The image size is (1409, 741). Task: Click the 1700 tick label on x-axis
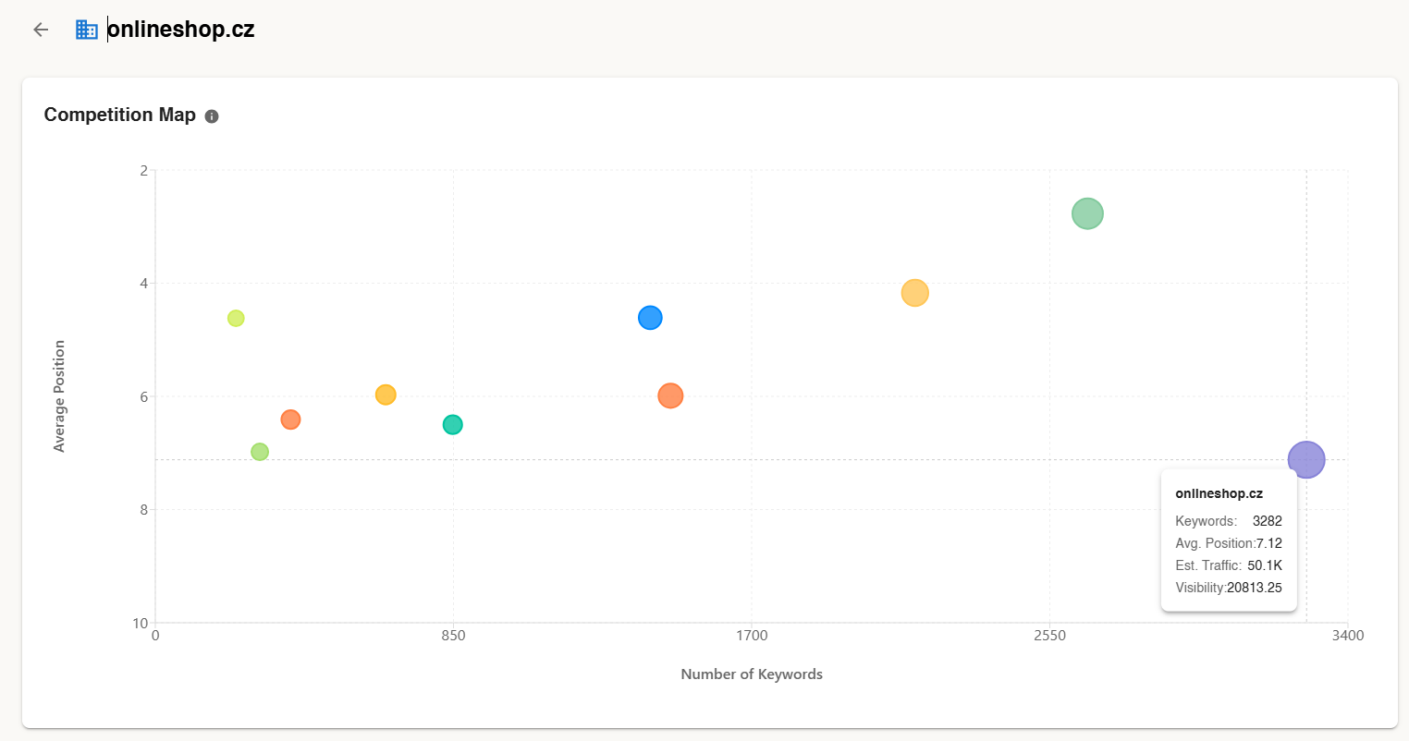tap(752, 636)
